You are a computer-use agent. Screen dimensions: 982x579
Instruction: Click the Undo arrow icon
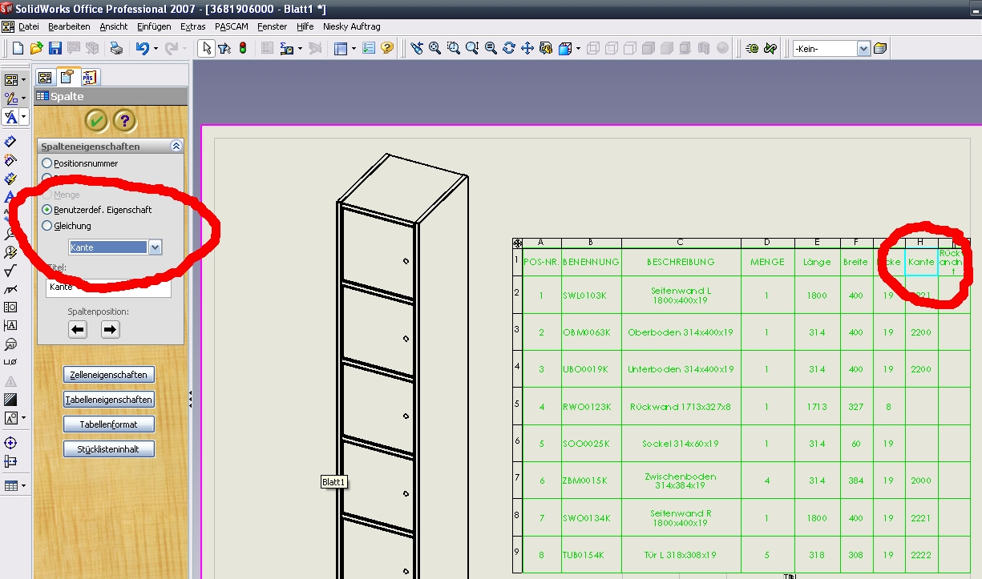tap(142, 48)
